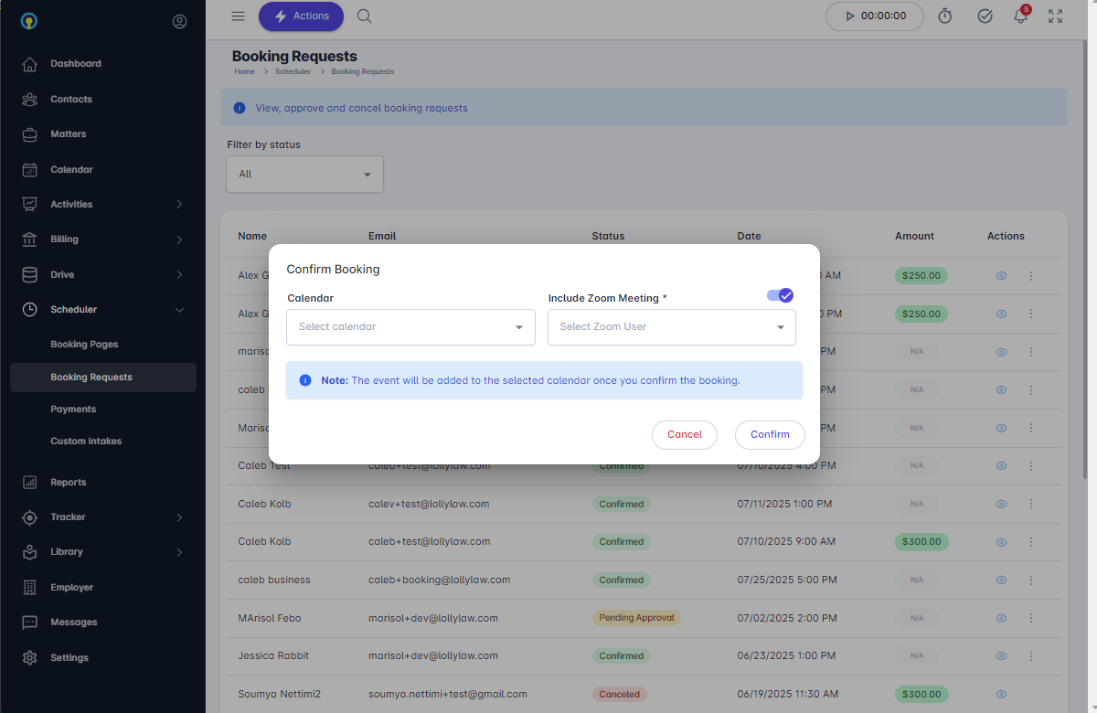Open Booking Pages in sidebar
The height and width of the screenshot is (713, 1097).
[x=84, y=345]
